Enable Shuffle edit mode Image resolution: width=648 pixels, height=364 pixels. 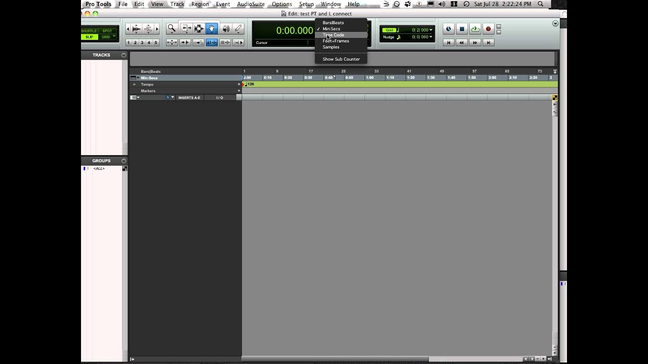click(x=89, y=31)
